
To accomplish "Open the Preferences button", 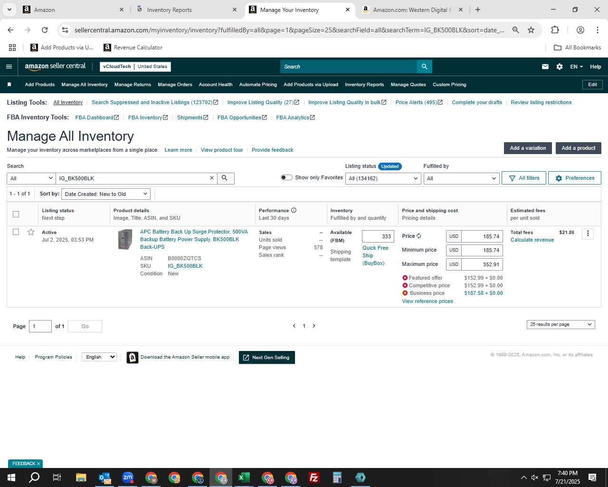I will click(575, 178).
